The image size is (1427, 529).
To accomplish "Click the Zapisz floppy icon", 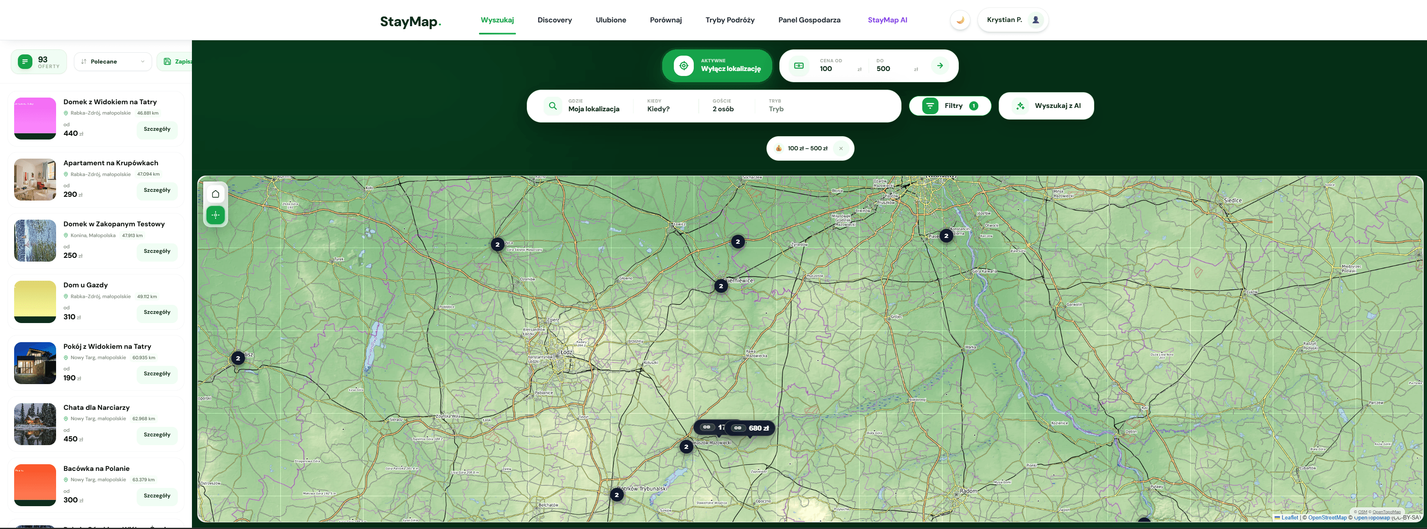I will (167, 61).
